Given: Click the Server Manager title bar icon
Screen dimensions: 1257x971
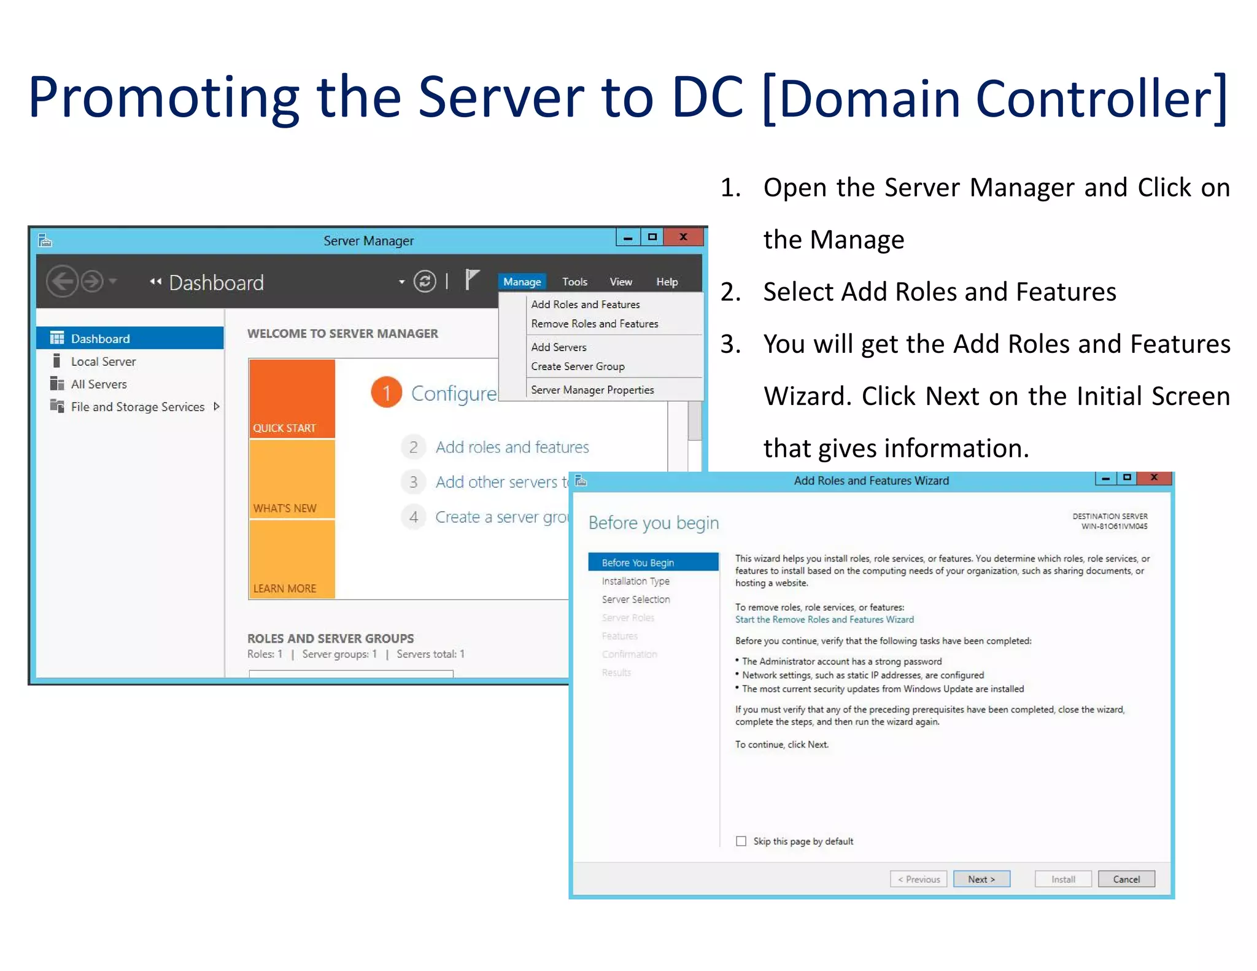Looking at the screenshot, I should pos(45,240).
